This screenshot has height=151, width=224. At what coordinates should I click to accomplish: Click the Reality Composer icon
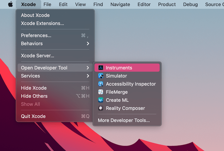point(101,108)
